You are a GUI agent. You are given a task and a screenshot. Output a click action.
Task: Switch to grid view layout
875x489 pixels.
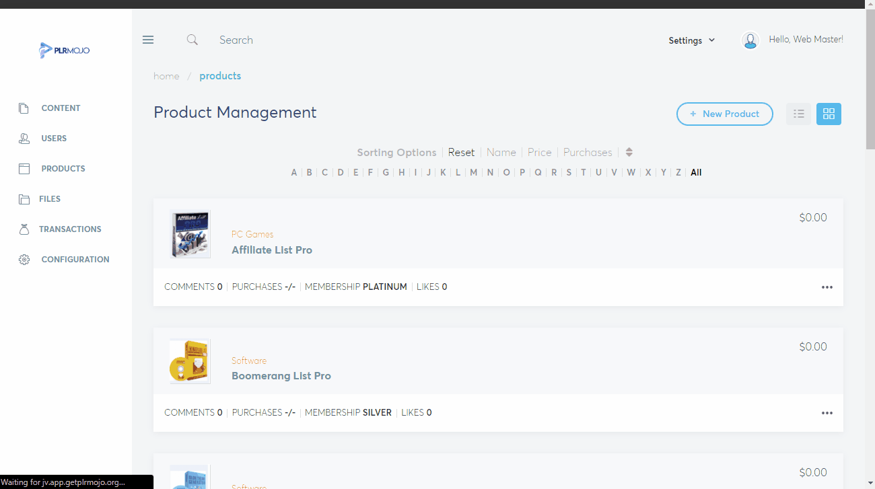(829, 114)
